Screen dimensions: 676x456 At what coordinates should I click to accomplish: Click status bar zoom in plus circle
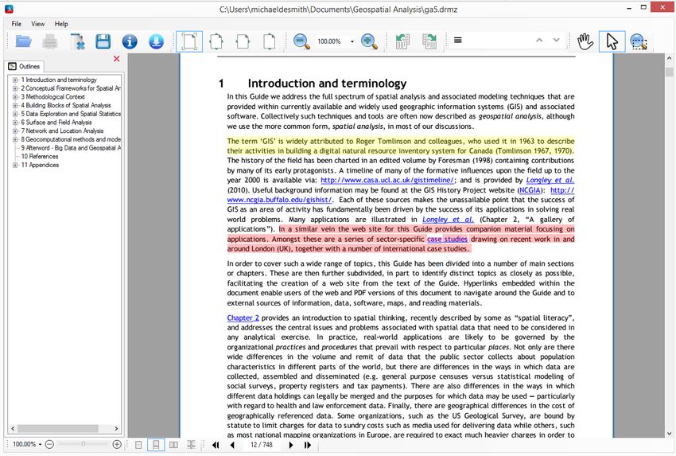coord(117,444)
